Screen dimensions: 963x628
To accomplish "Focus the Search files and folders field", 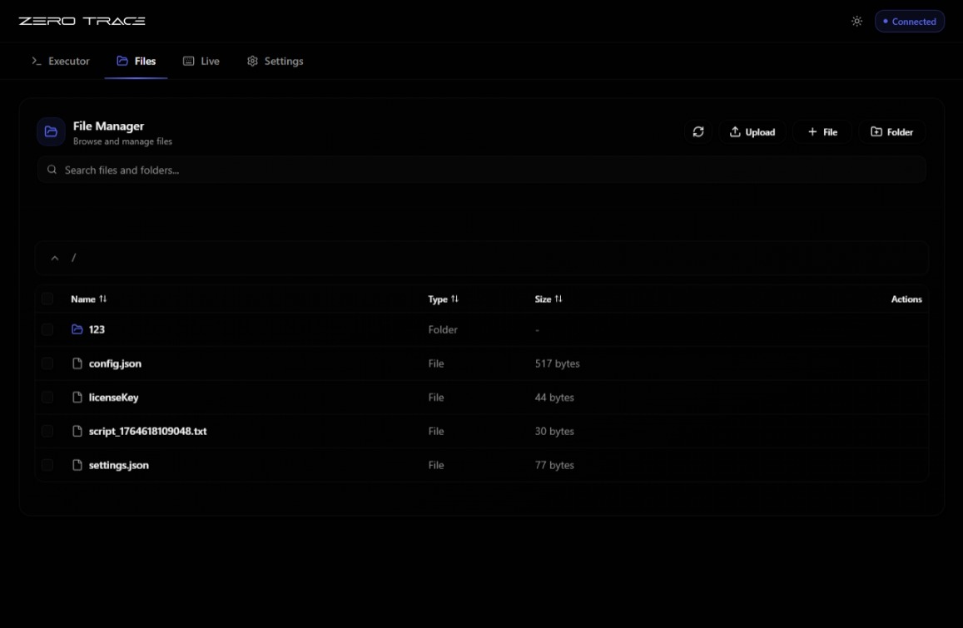I will pyautogui.click(x=481, y=170).
